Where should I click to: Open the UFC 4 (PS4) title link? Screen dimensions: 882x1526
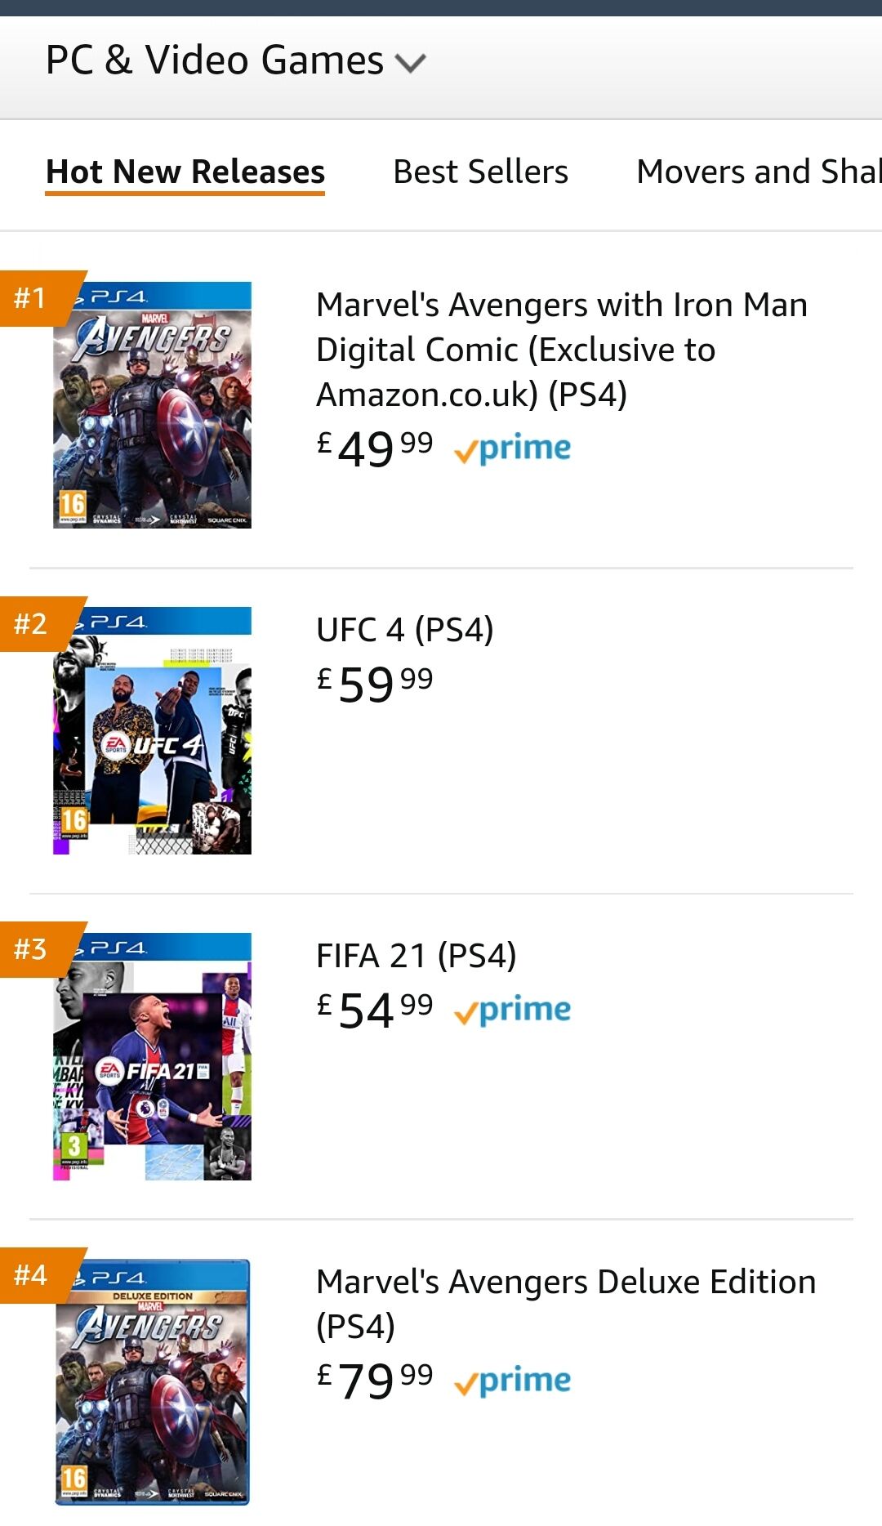404,631
